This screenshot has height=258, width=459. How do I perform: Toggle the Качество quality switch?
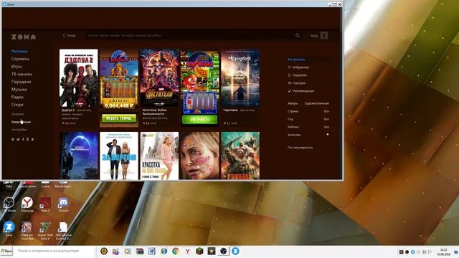pyautogui.click(x=327, y=135)
